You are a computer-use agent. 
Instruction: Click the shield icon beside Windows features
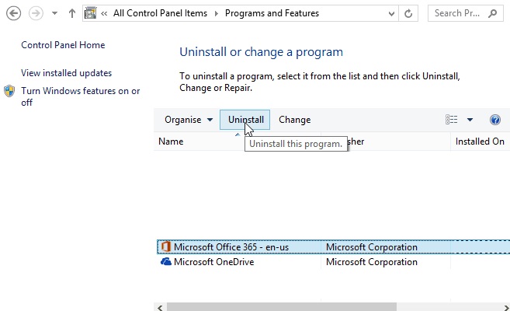point(9,91)
